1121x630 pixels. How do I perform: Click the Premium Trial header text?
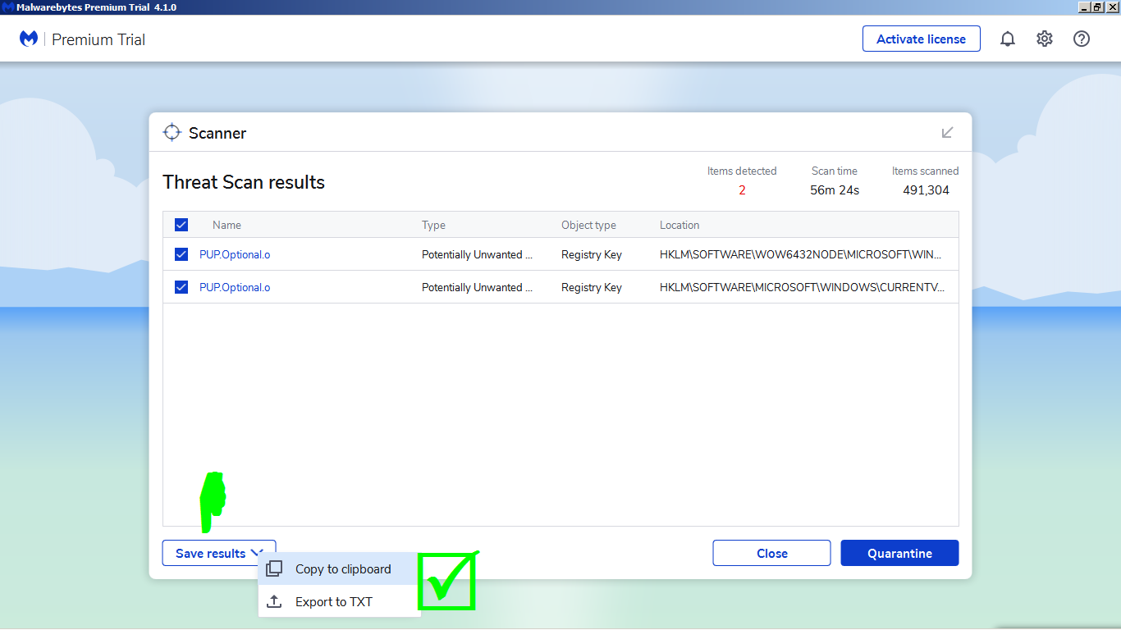(x=98, y=39)
